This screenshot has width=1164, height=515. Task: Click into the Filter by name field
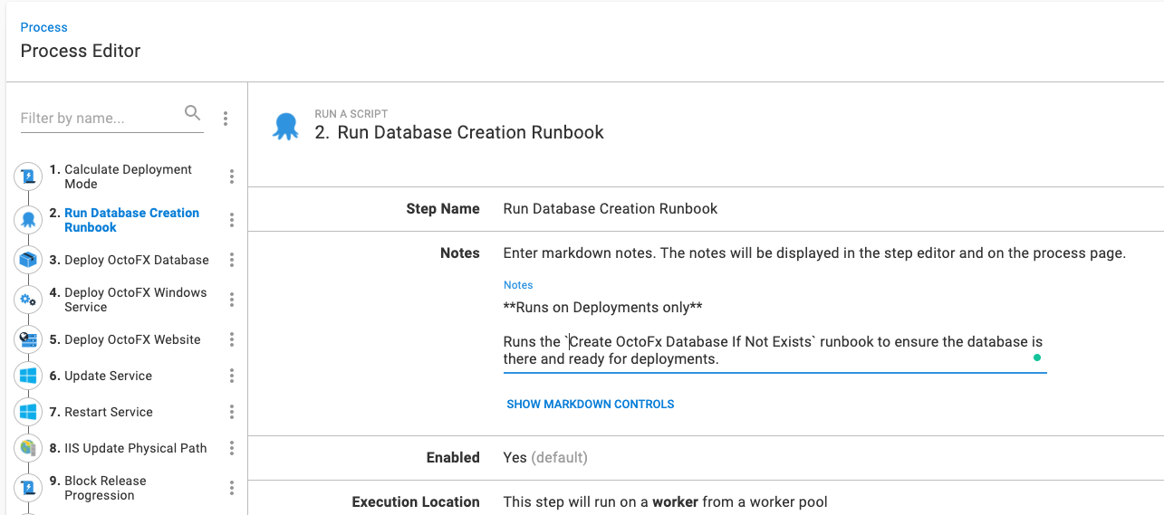[98, 119]
